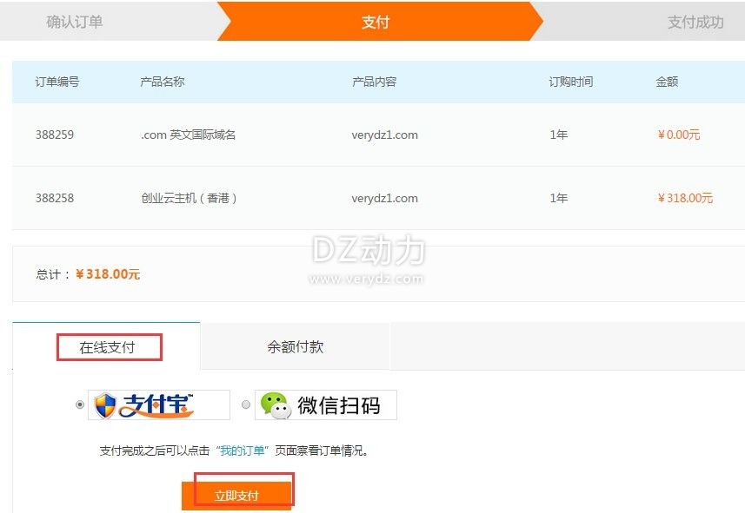
Task: Click 1年 in order 388258 row
Action: 559,198
